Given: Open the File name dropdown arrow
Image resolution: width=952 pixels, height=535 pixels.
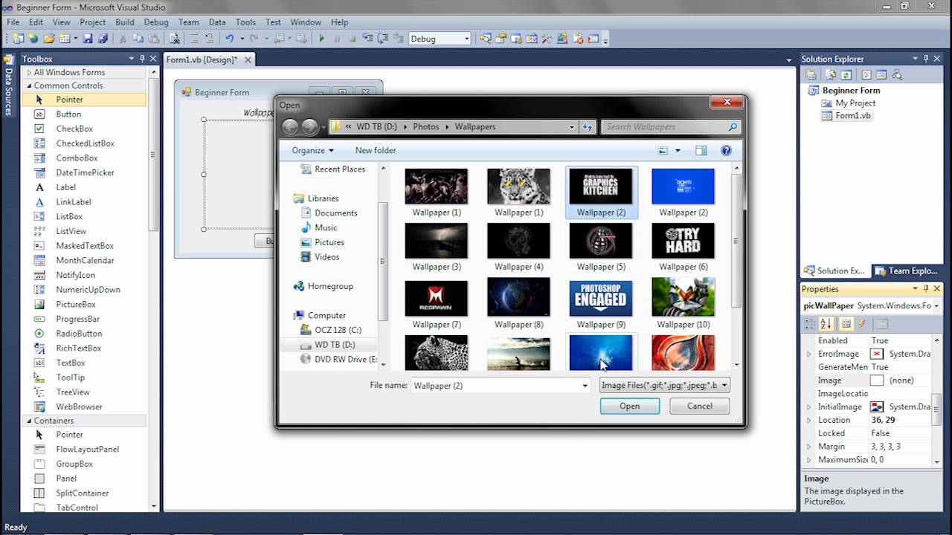Looking at the screenshot, I should tap(585, 386).
